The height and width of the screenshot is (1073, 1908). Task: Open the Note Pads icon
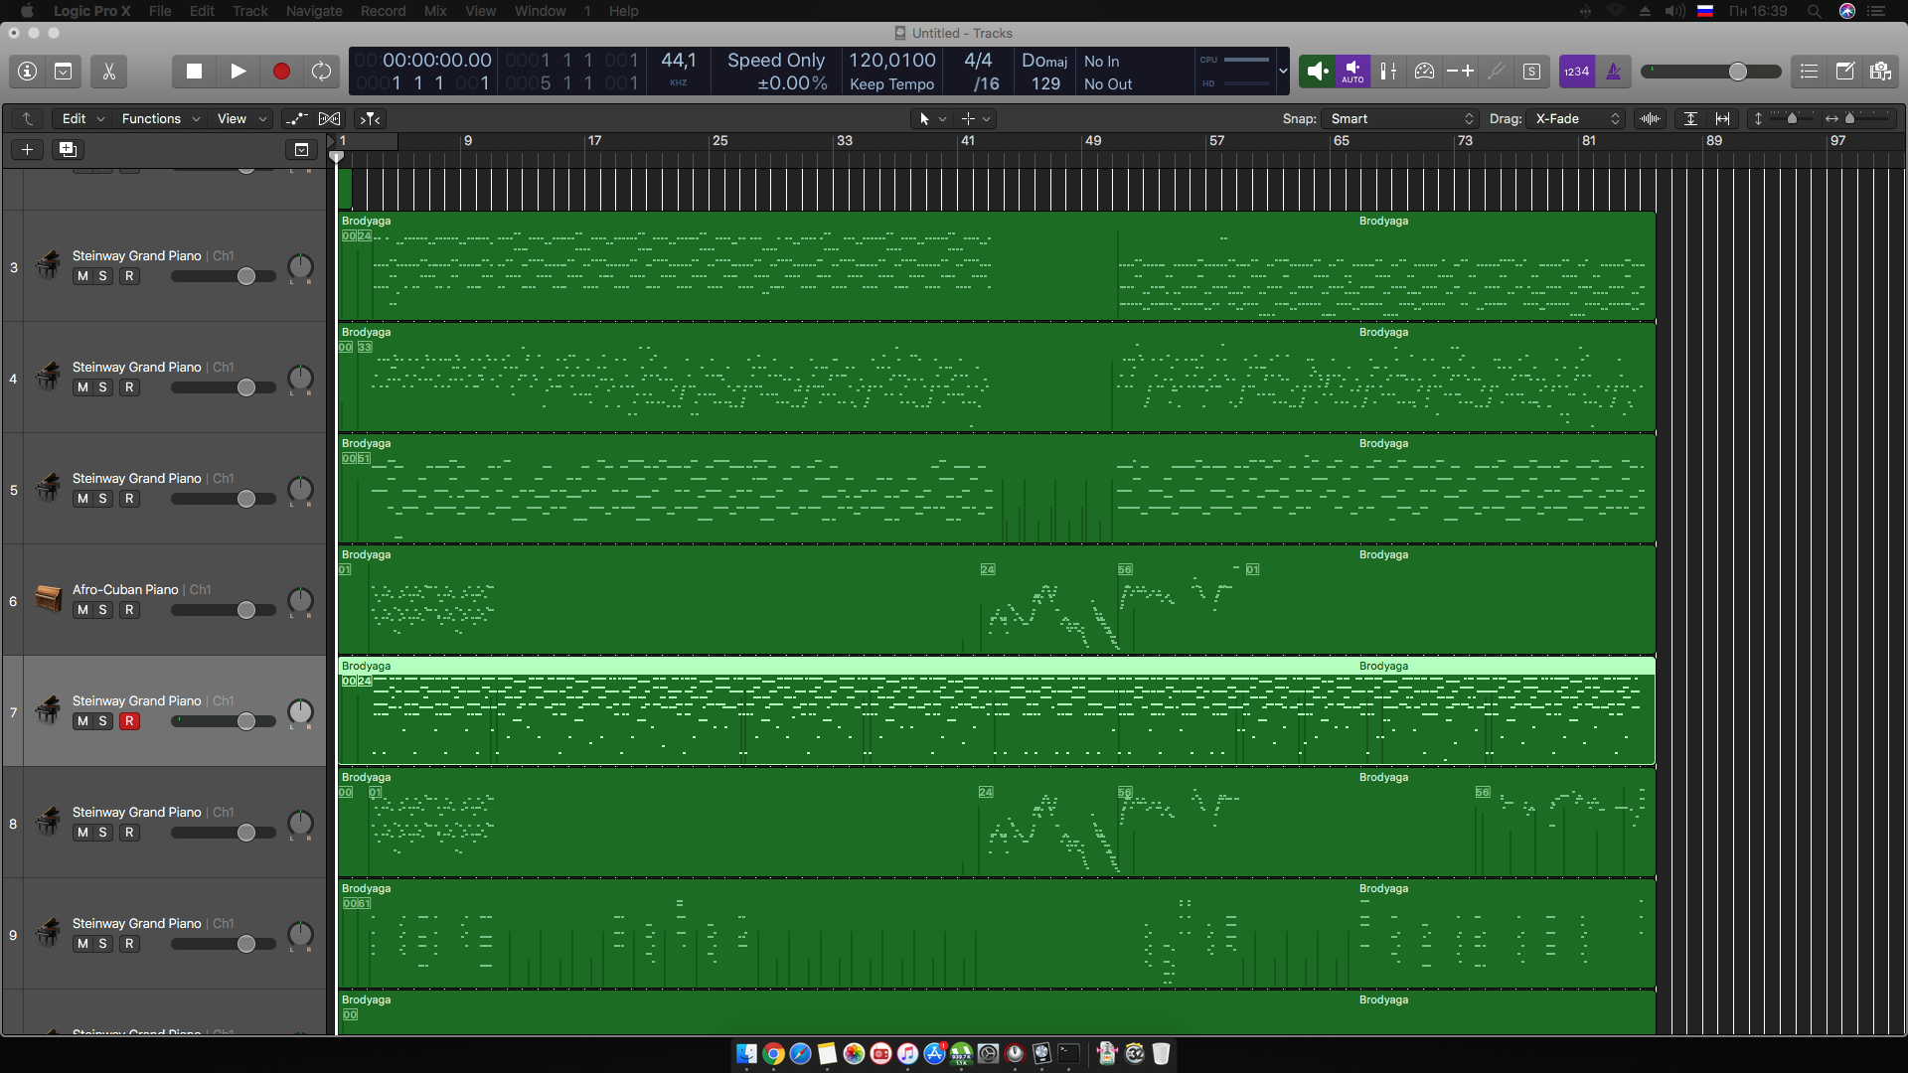[1844, 72]
